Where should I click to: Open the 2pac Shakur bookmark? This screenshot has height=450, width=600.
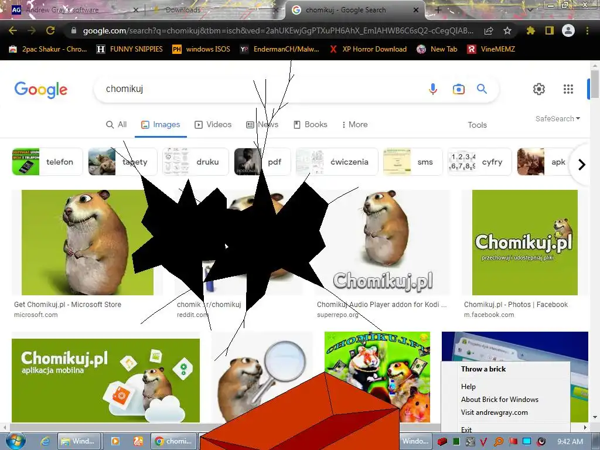point(48,49)
